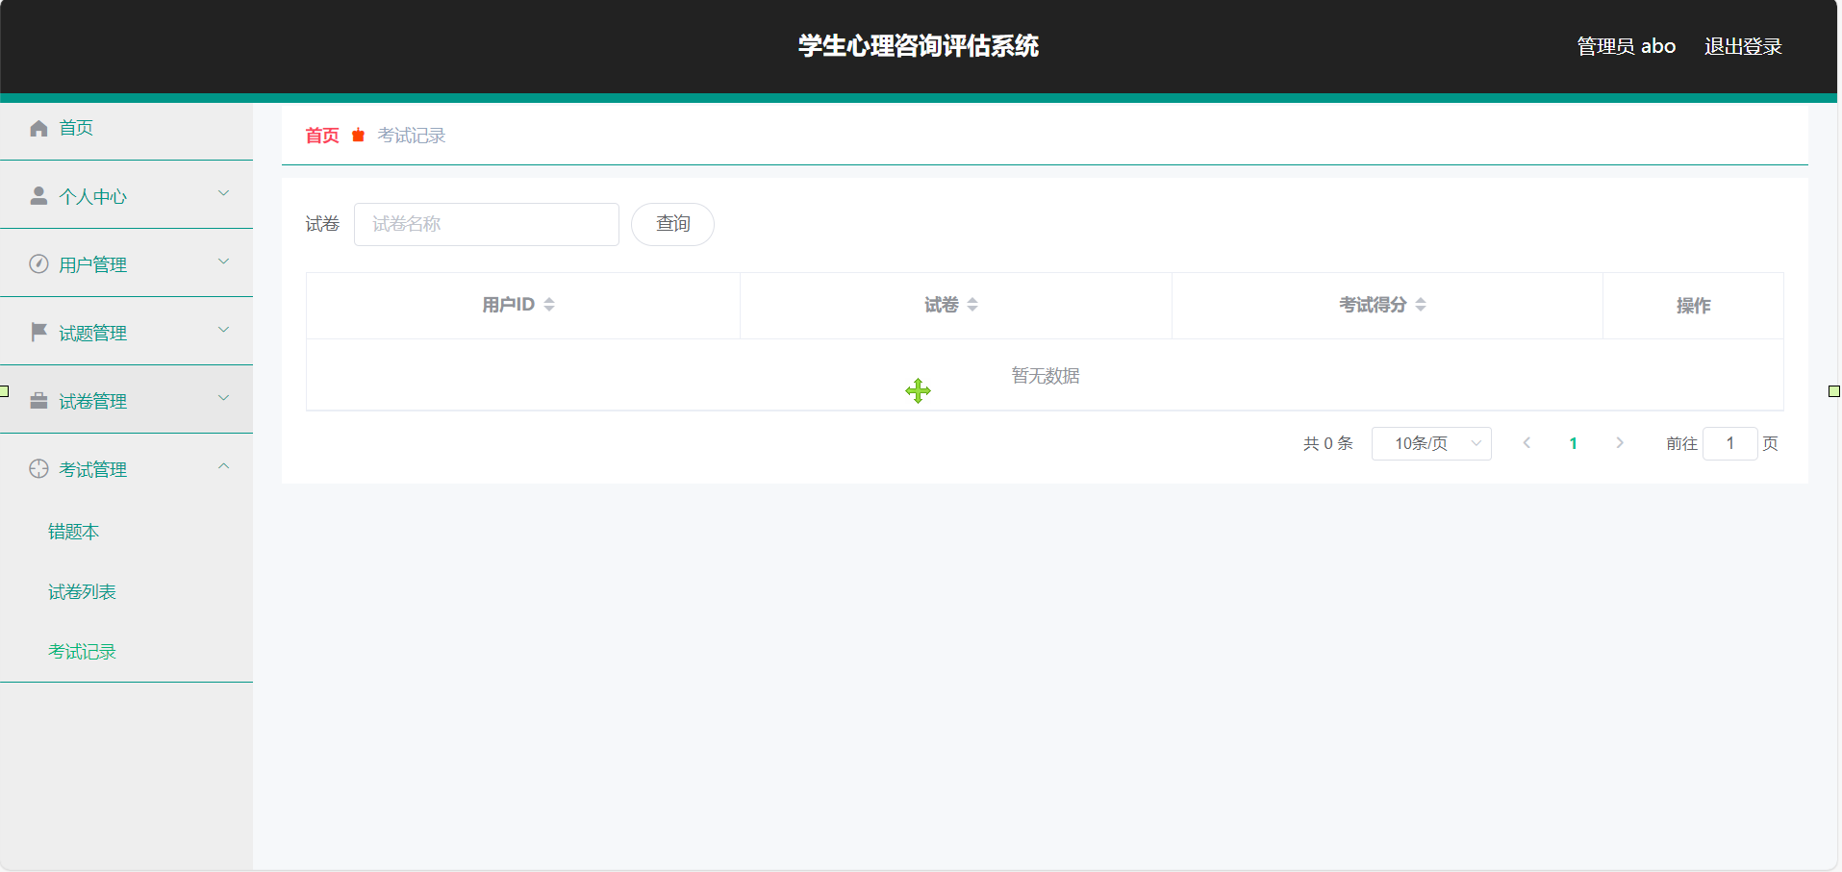Expand 个人中心 menu chevron

point(223,193)
